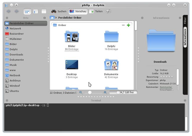Close the Informationen panel via circle button
The height and width of the screenshot is (136, 192).
coord(142,18)
